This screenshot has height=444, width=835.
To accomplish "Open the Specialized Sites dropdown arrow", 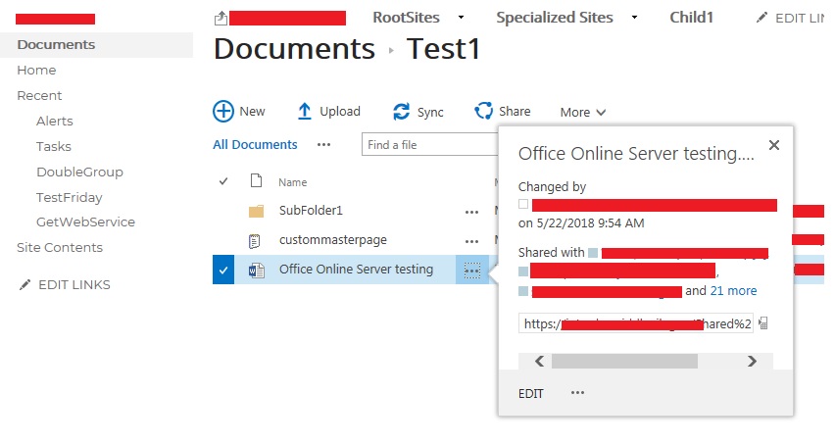I will pyautogui.click(x=634, y=18).
